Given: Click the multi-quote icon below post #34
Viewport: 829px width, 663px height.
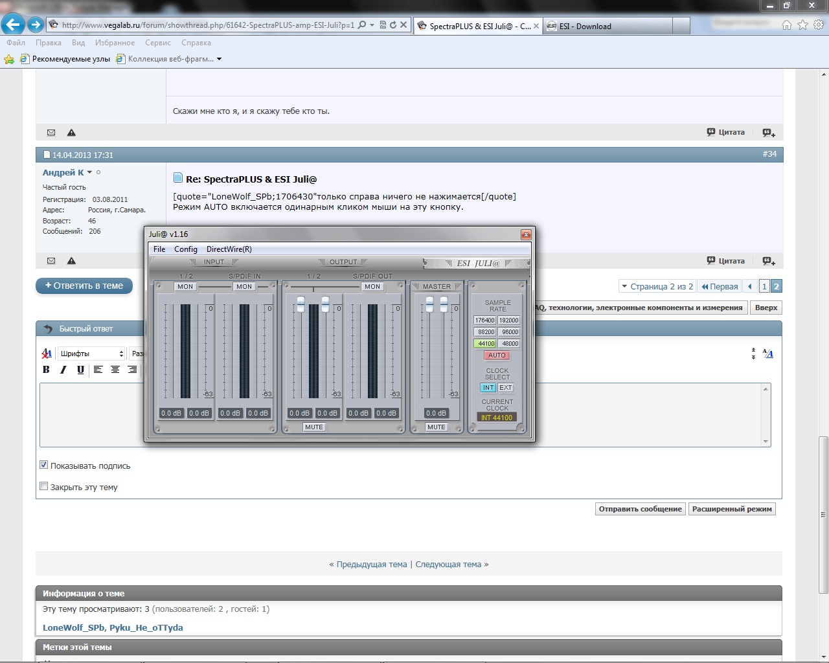Looking at the screenshot, I should tap(769, 261).
